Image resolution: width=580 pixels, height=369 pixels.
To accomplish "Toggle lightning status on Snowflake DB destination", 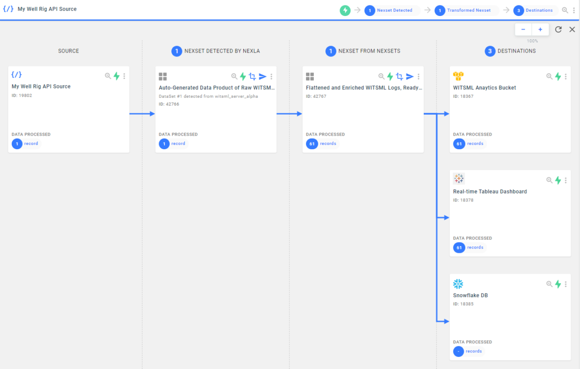I will click(x=558, y=284).
